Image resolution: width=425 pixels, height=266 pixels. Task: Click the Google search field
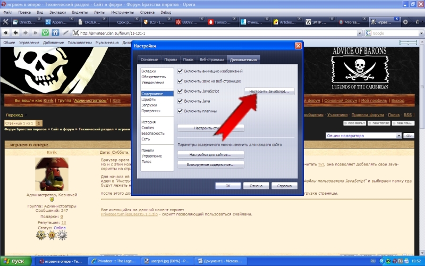[395, 33]
